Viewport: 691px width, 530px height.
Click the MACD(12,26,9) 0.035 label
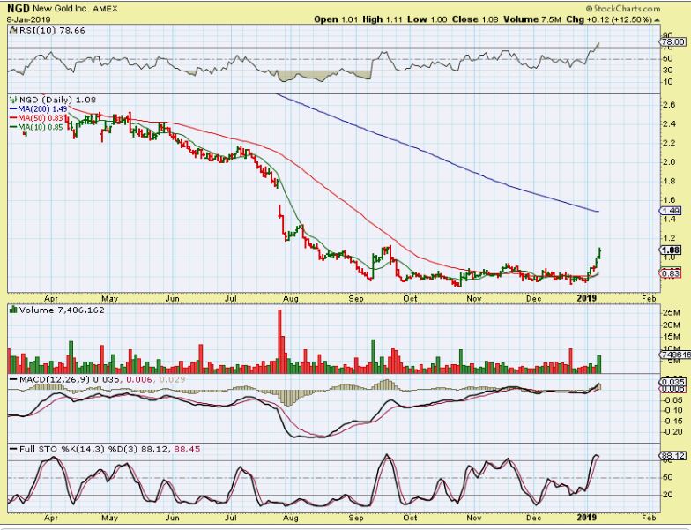[x=69, y=379]
